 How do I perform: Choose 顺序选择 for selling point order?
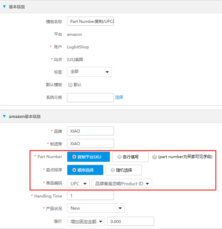click(x=85, y=170)
